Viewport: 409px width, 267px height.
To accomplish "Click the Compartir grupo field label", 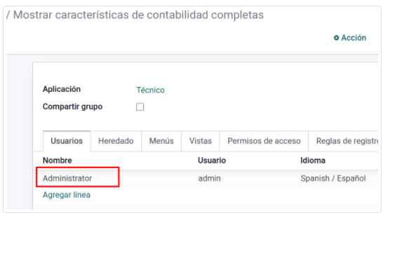I will [72, 107].
